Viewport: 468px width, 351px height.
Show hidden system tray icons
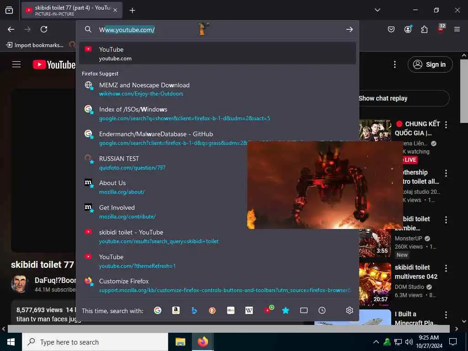[376, 342]
